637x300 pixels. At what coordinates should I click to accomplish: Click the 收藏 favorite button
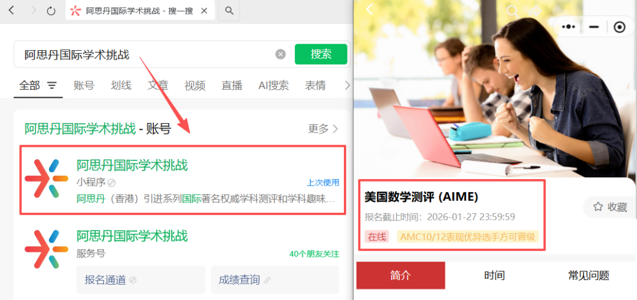point(610,207)
